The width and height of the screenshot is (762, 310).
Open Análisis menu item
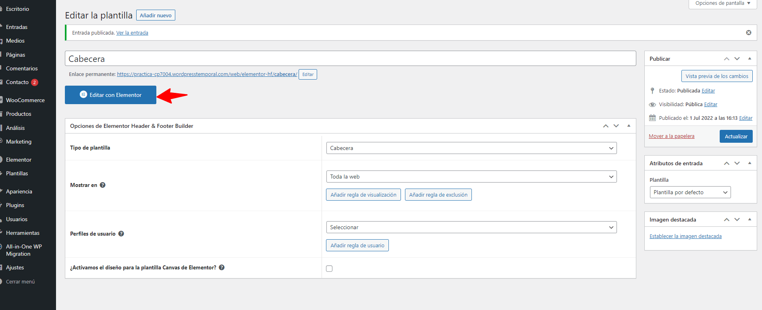[15, 128]
